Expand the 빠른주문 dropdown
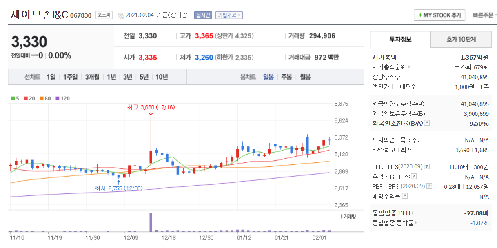Viewport: 497px width, 248px height. (x=484, y=15)
